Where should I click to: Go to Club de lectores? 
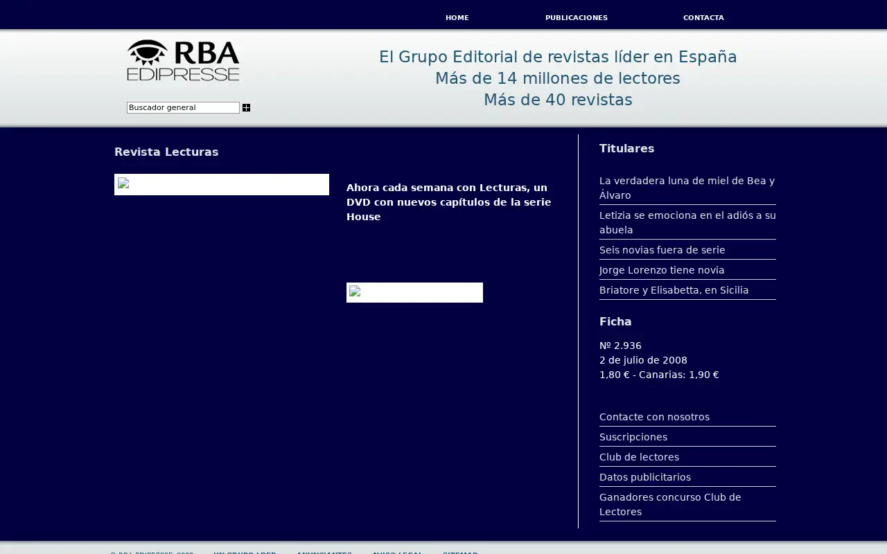[x=639, y=457]
